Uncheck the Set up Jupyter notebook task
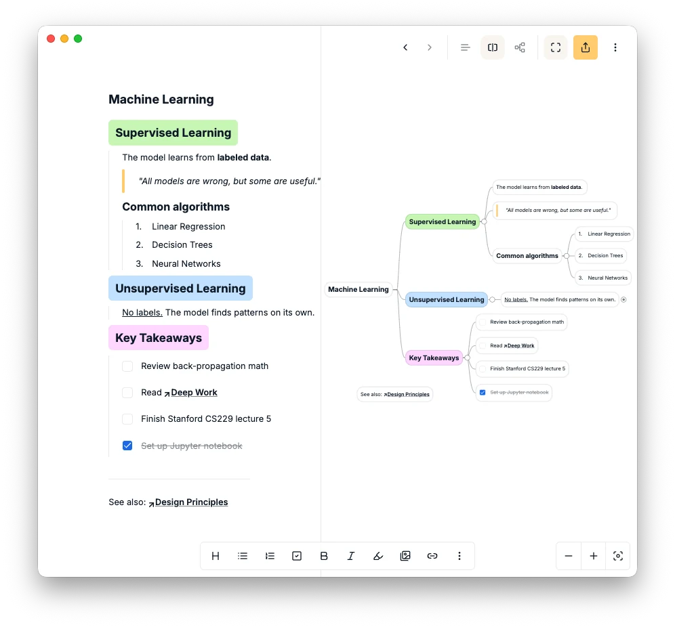 pos(127,446)
